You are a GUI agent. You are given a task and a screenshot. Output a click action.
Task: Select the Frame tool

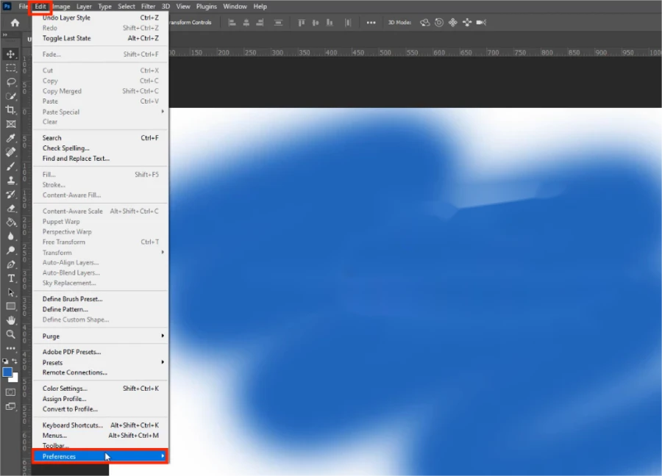pyautogui.click(x=10, y=124)
